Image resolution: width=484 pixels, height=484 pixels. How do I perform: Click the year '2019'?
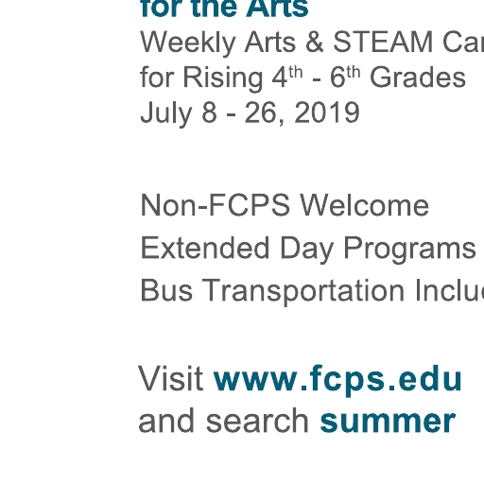point(327,112)
